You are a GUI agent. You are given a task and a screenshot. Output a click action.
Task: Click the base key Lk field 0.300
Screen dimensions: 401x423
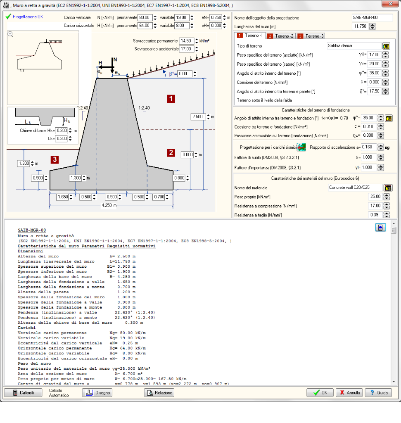click(x=62, y=139)
